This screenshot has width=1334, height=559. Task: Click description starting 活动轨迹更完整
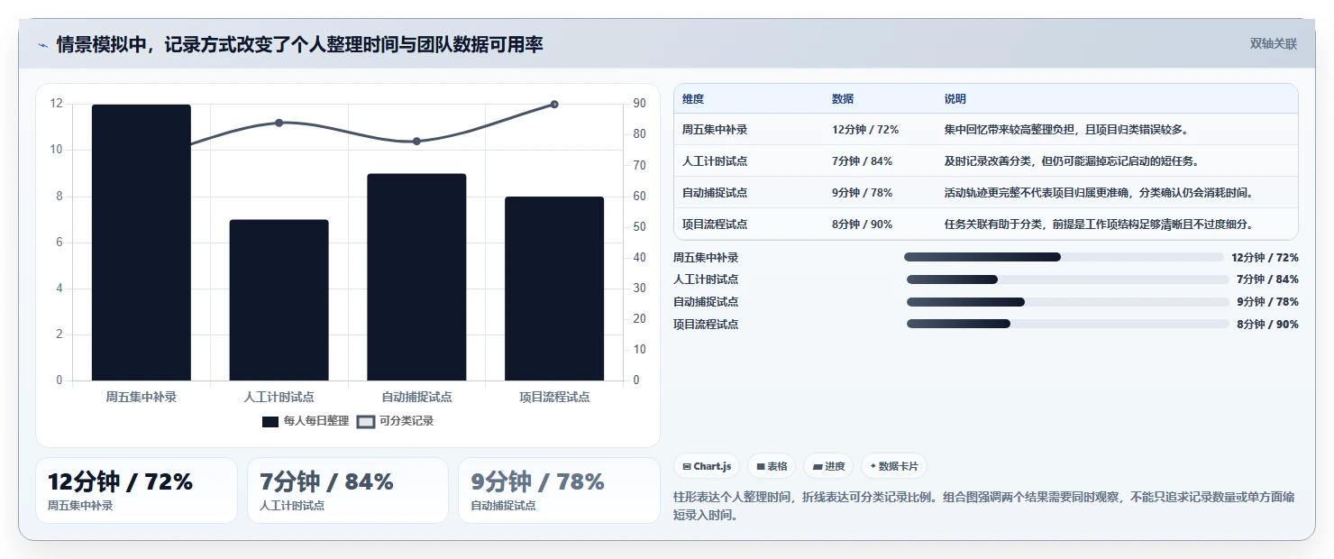pyautogui.click(x=1099, y=193)
